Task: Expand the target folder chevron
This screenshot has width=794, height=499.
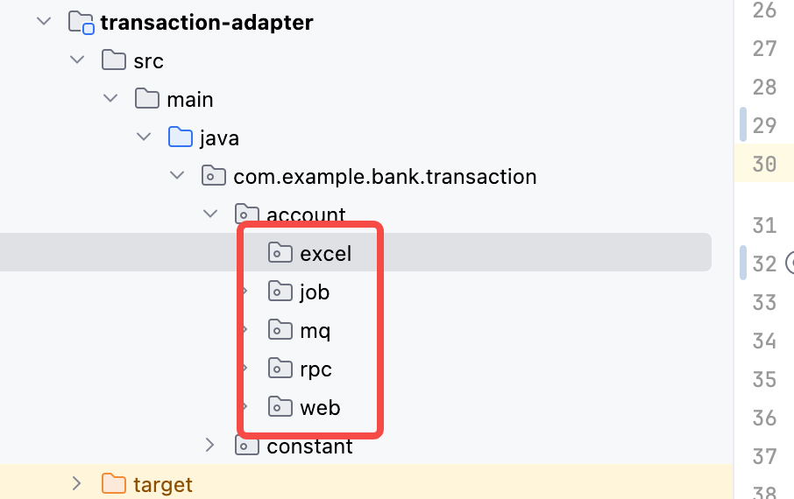Action: point(76,483)
